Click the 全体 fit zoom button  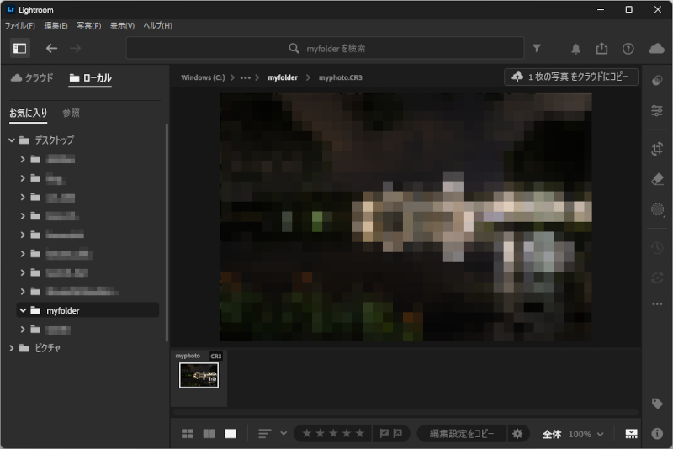coord(552,434)
